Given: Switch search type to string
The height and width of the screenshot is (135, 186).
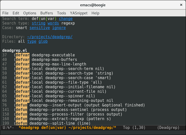Looking at the screenshot, I should pos(39,23).
